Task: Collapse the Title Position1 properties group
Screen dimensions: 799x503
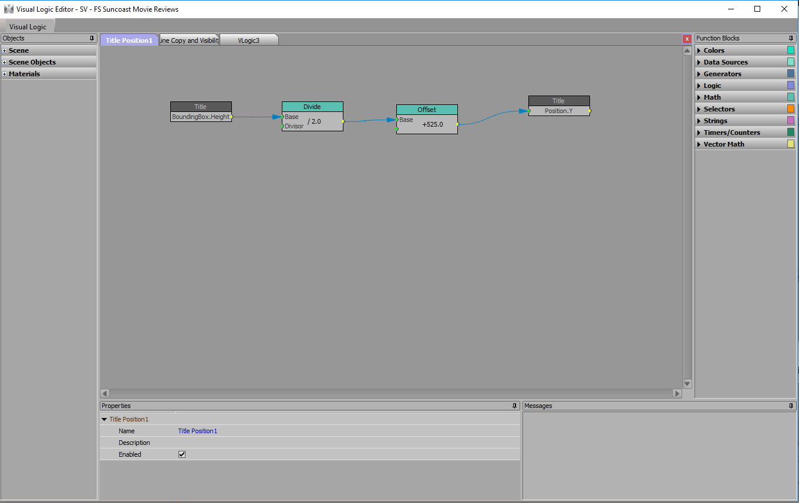Action: pyautogui.click(x=104, y=419)
